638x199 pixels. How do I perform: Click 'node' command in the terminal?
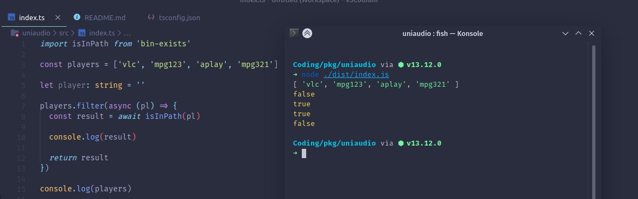pyautogui.click(x=311, y=75)
